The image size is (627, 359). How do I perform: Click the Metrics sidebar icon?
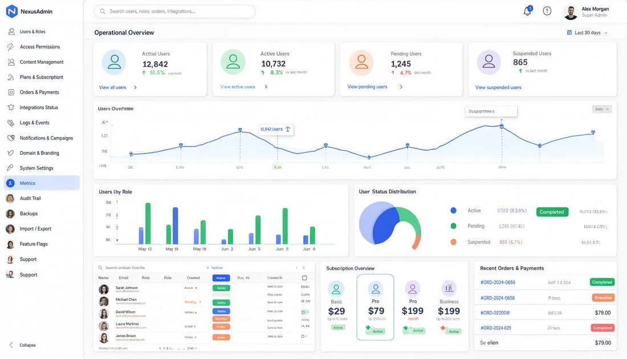pyautogui.click(x=11, y=183)
